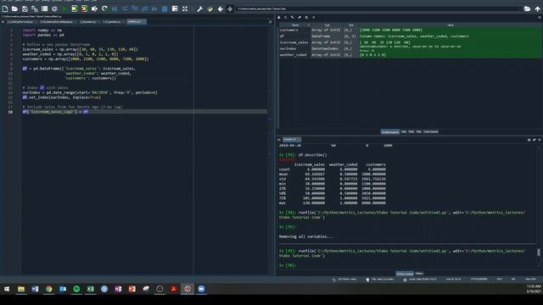Click the IPython console vertical scrollbar
This screenshot has width=543, height=305.
[539, 252]
